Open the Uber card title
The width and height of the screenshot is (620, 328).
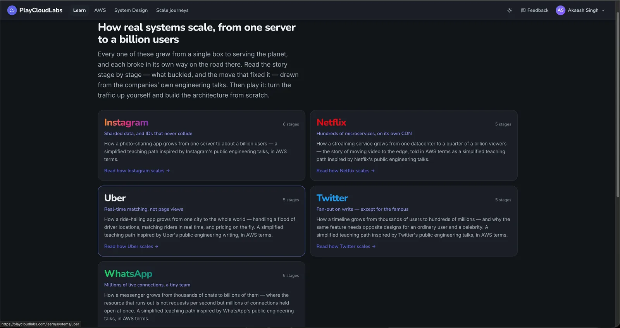[115, 198]
